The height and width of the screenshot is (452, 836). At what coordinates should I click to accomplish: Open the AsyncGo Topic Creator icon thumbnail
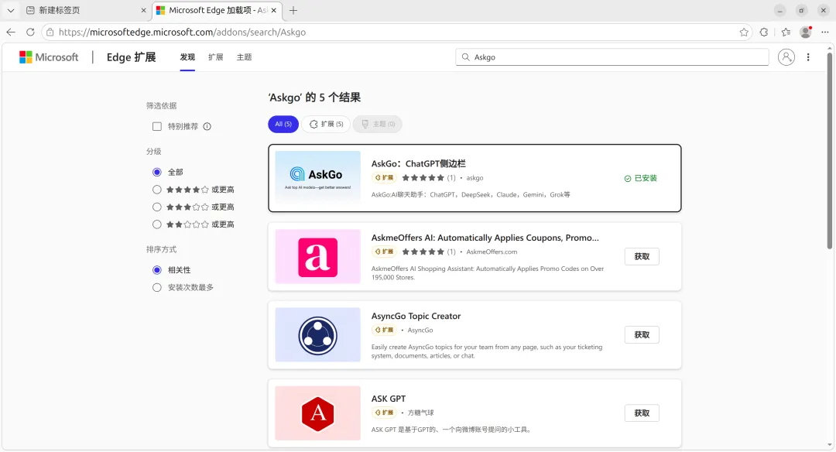(318, 334)
